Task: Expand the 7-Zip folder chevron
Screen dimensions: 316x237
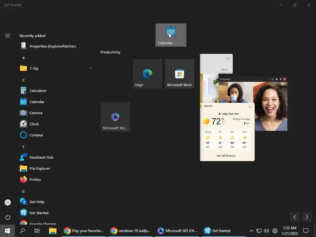Action: tap(91, 68)
